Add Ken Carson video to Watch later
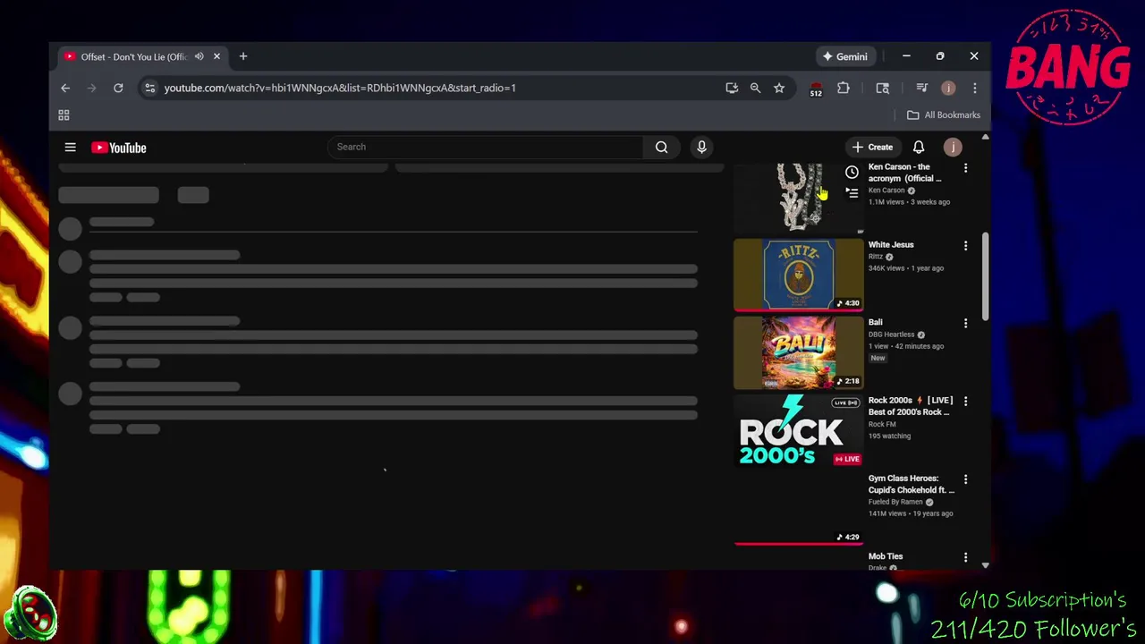The width and height of the screenshot is (1145, 644). click(x=852, y=172)
